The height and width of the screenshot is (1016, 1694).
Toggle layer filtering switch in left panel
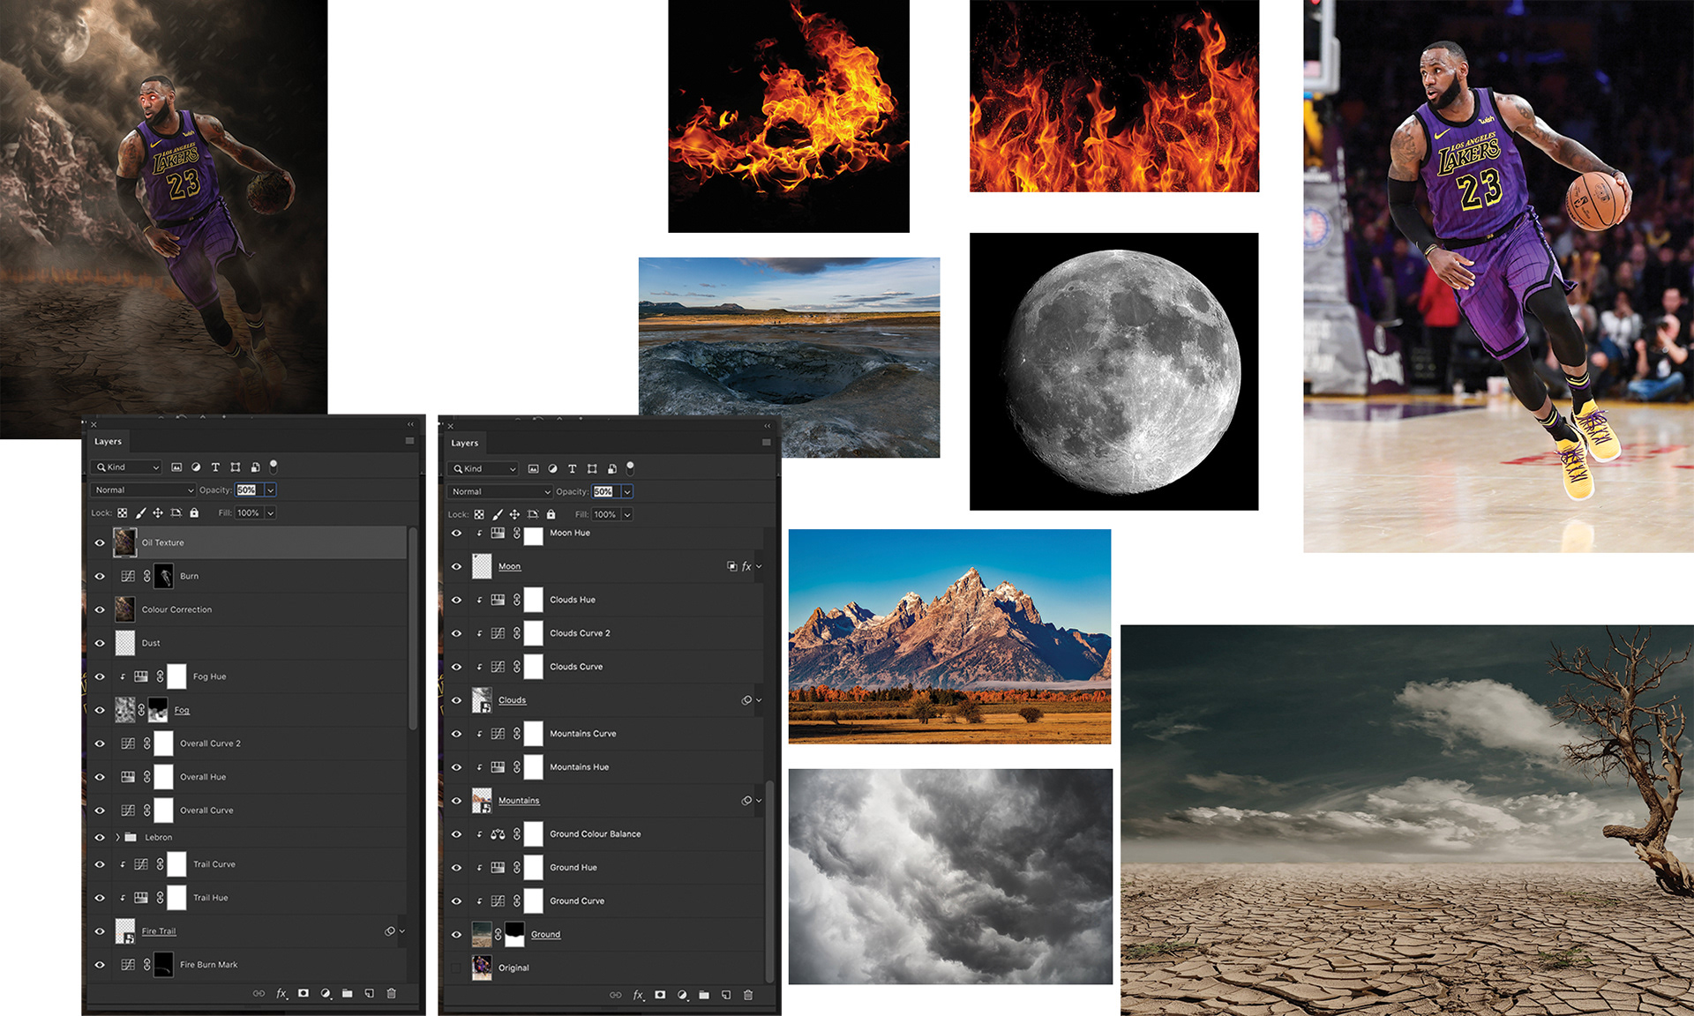(274, 466)
